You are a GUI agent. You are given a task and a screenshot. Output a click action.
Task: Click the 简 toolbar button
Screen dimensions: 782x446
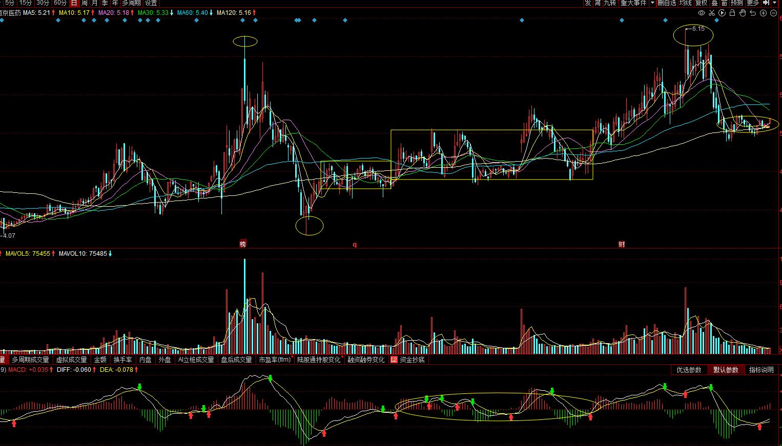point(598,3)
